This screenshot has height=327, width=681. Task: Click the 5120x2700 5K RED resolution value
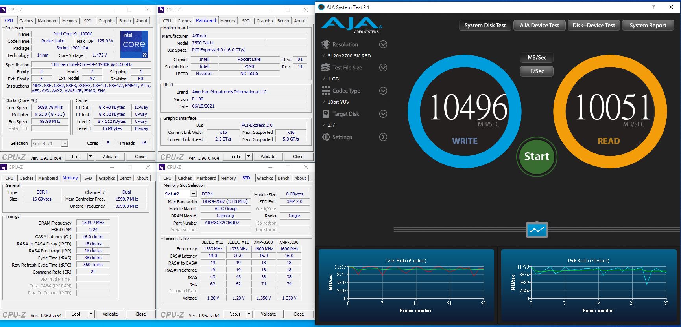349,56
